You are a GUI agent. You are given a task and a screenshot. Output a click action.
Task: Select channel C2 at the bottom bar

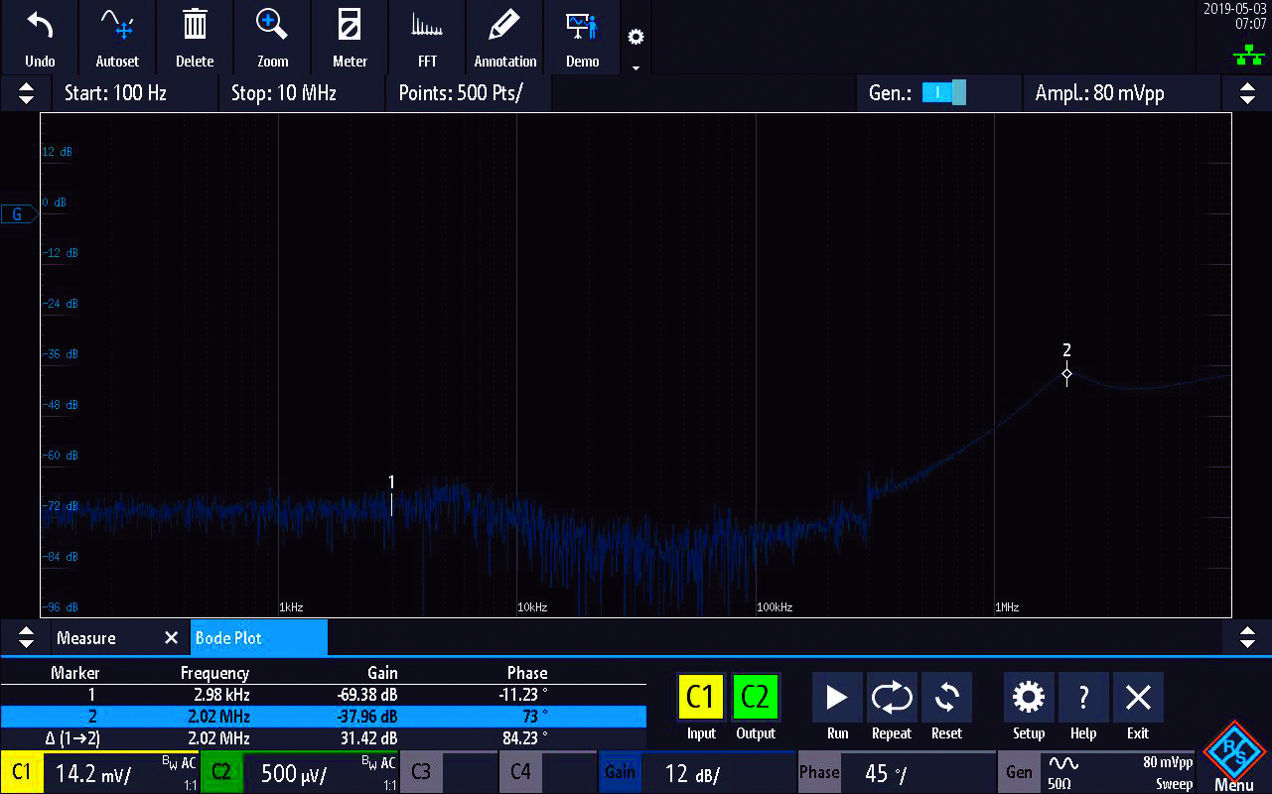pos(221,771)
